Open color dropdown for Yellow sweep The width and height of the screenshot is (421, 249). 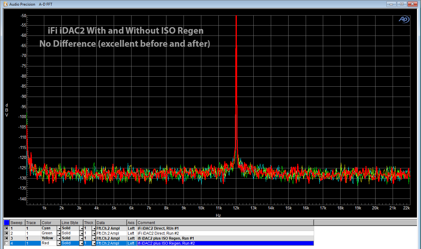[x=59, y=238]
